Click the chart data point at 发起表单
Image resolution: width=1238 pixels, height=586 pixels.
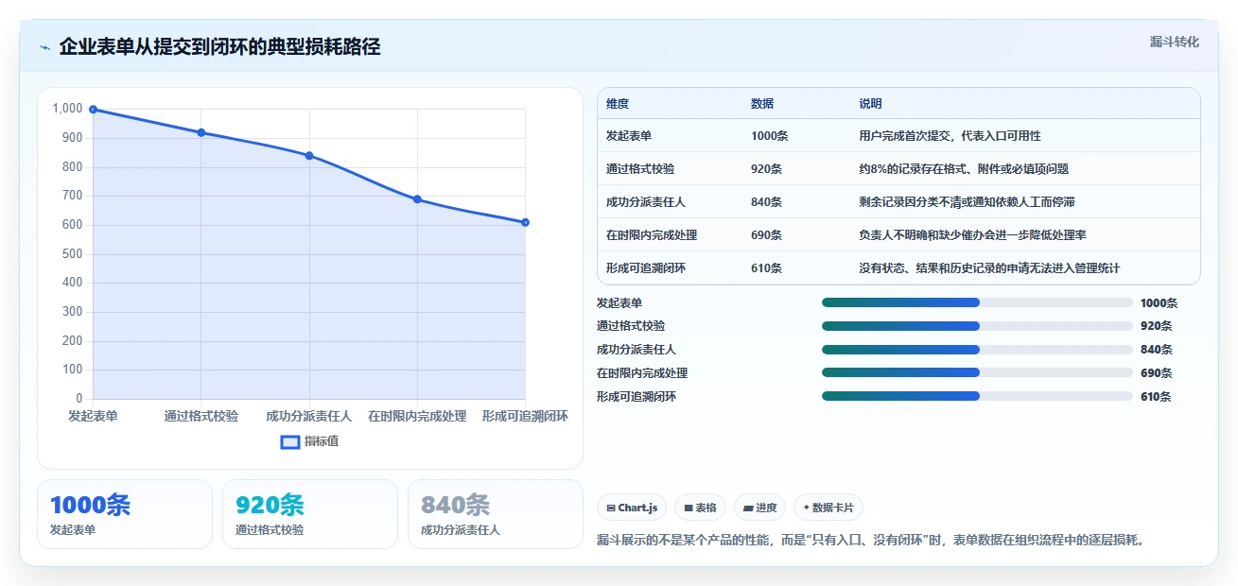pos(93,110)
